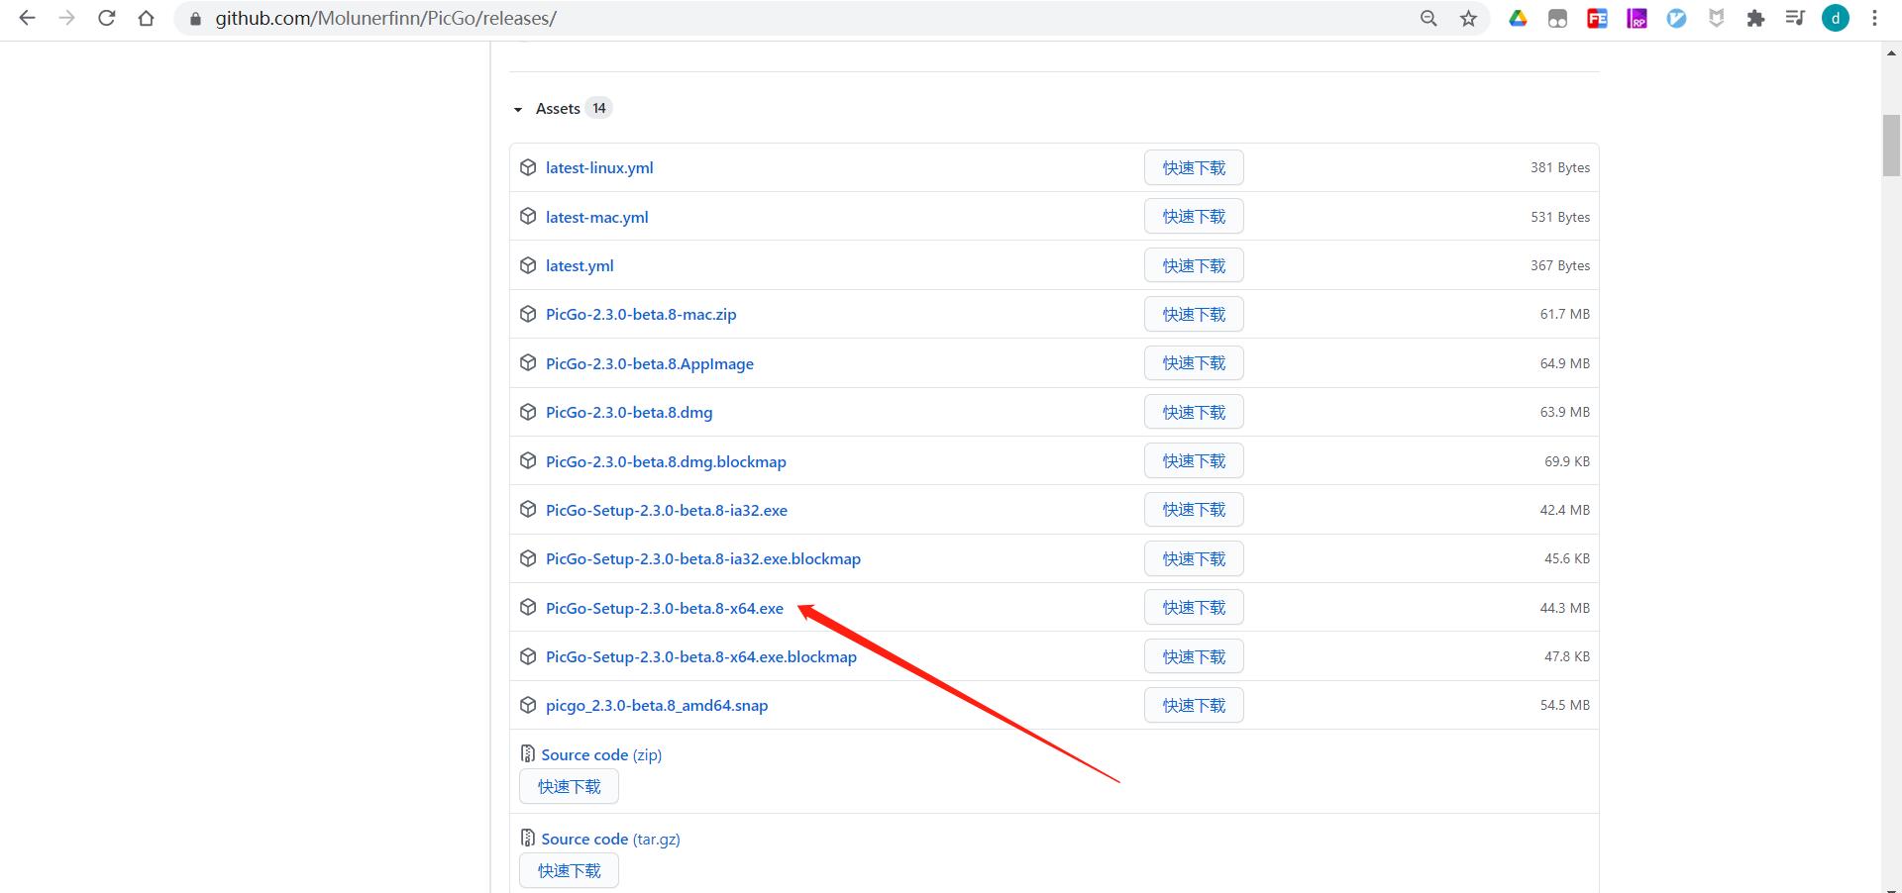The width and height of the screenshot is (1902, 893).
Task: Click 快速下载 for dmg.blockmap
Action: coord(1194,461)
